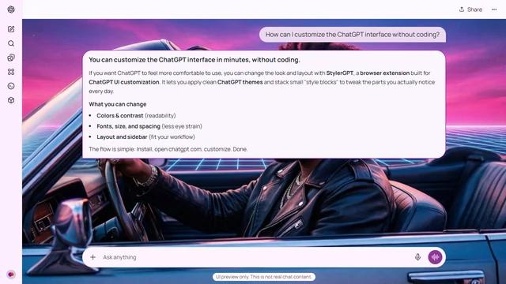Open the cube icon in sidebar
The height and width of the screenshot is (284, 506).
click(11, 100)
